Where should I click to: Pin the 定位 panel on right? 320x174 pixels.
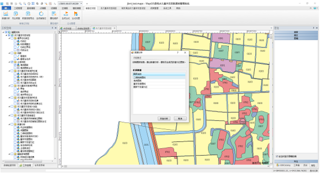[314, 28]
